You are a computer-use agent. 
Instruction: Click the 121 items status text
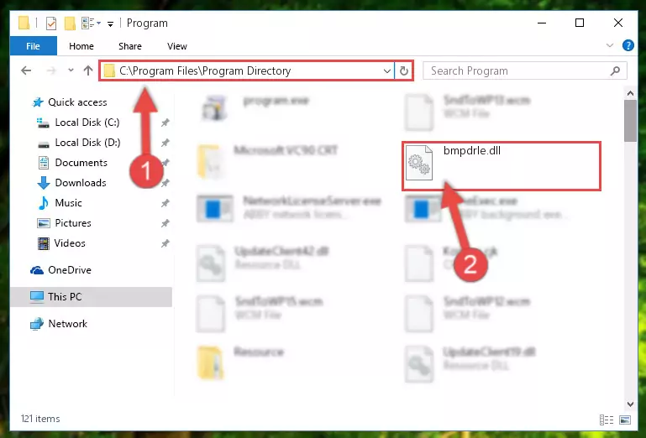coord(40,419)
